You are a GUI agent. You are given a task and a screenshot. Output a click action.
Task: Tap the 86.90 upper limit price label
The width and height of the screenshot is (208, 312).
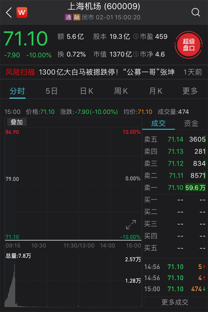12,132
